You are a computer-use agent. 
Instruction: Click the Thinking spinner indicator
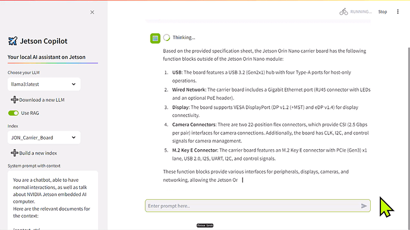pyautogui.click(x=166, y=37)
